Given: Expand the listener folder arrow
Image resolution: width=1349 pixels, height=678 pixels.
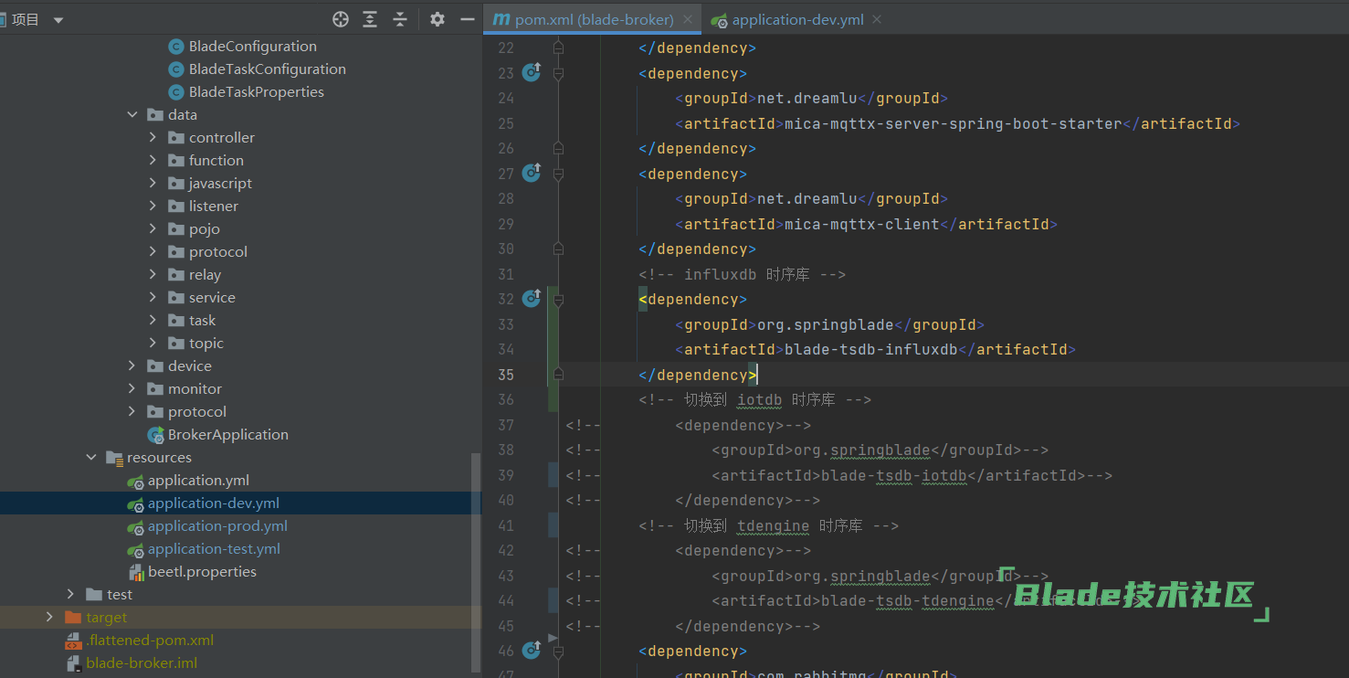Looking at the screenshot, I should click(153, 207).
